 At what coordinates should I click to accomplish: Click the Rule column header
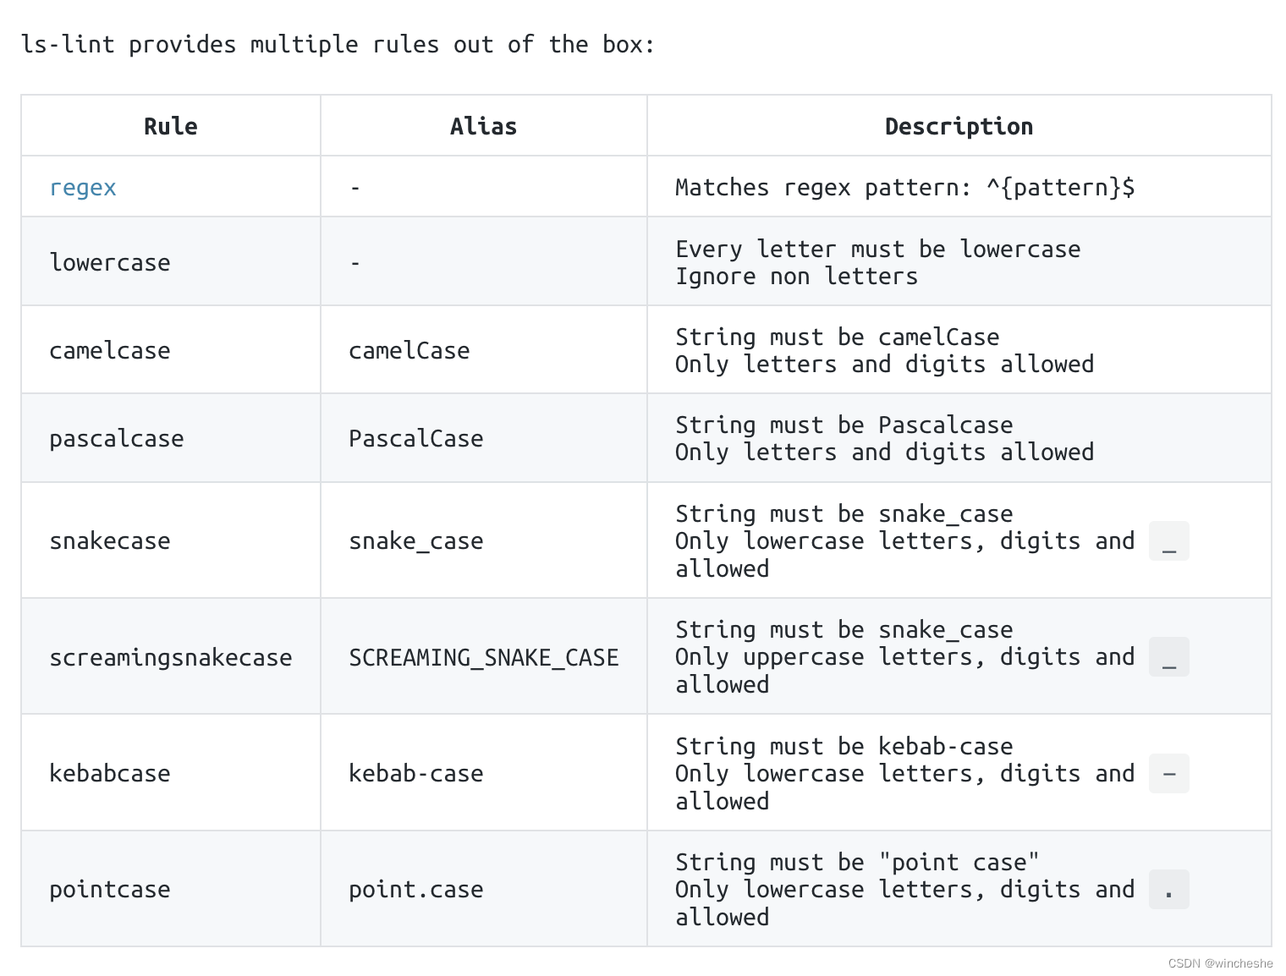[x=171, y=126]
